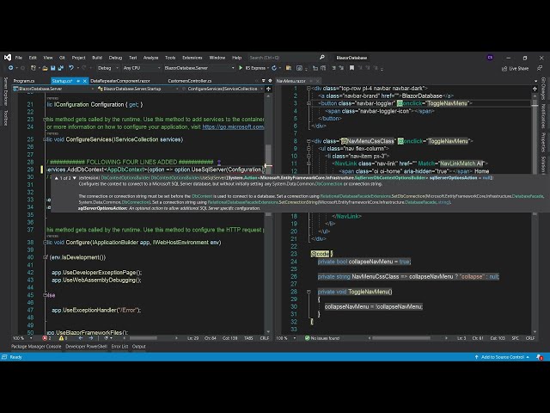The height and width of the screenshot is (413, 550).
Task: Click the browser refresh icon in the toolbar
Action: [274, 68]
